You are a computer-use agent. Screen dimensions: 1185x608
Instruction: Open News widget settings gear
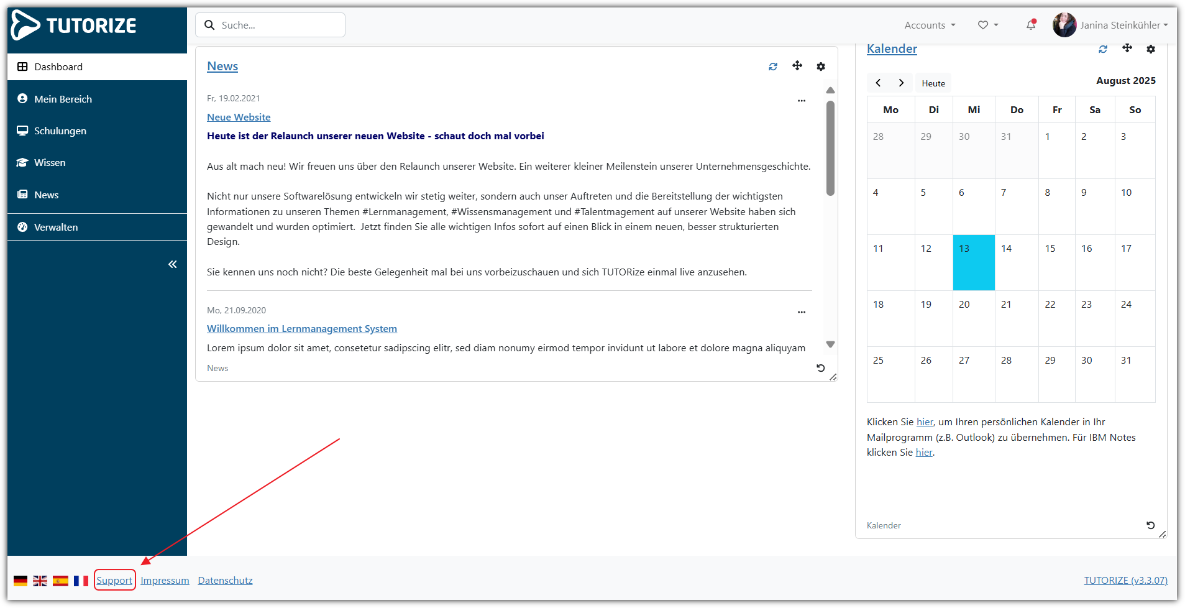pos(821,67)
